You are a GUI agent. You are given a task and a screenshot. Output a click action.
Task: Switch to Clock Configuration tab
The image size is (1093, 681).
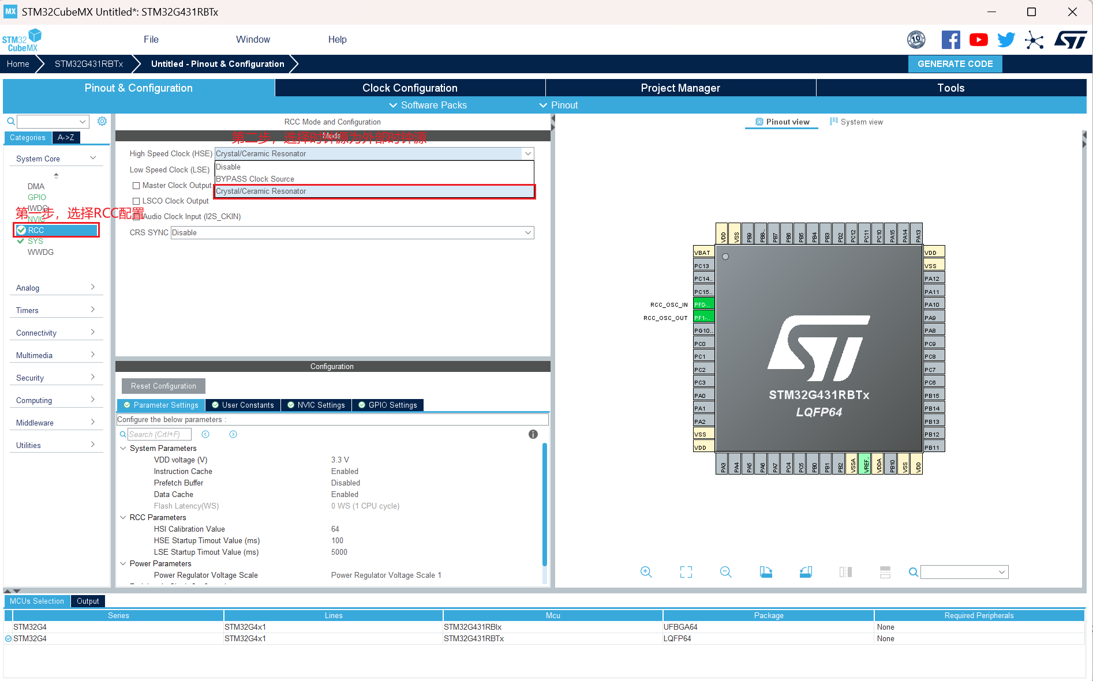[x=410, y=88]
